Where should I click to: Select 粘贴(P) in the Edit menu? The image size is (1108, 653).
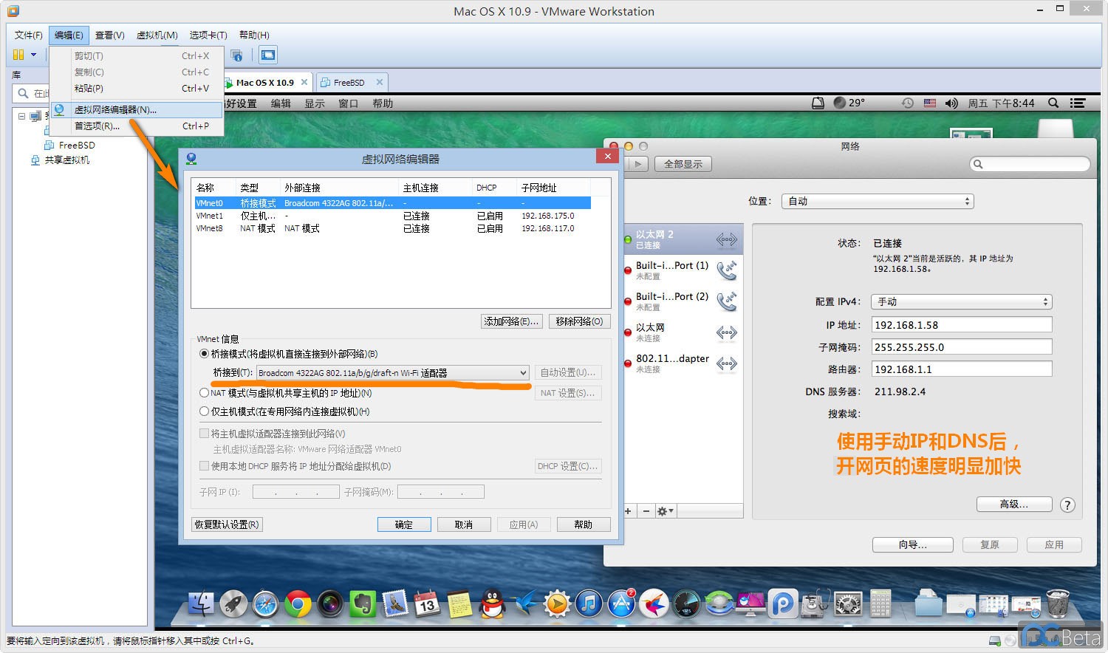[137, 88]
